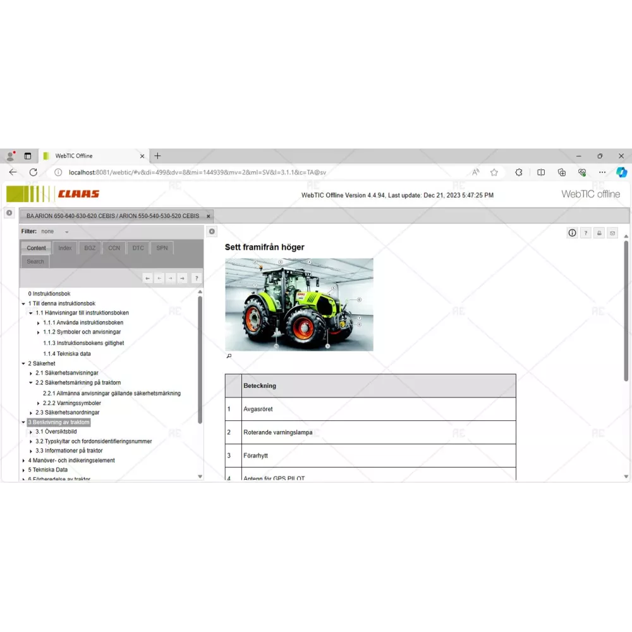Collapse the left navigation panel
The height and width of the screenshot is (632, 632).
point(212,231)
